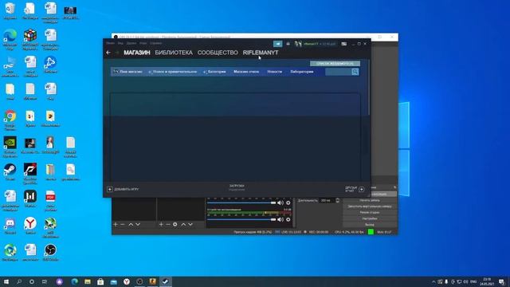Switch input language via ENG indicator

[473, 281]
